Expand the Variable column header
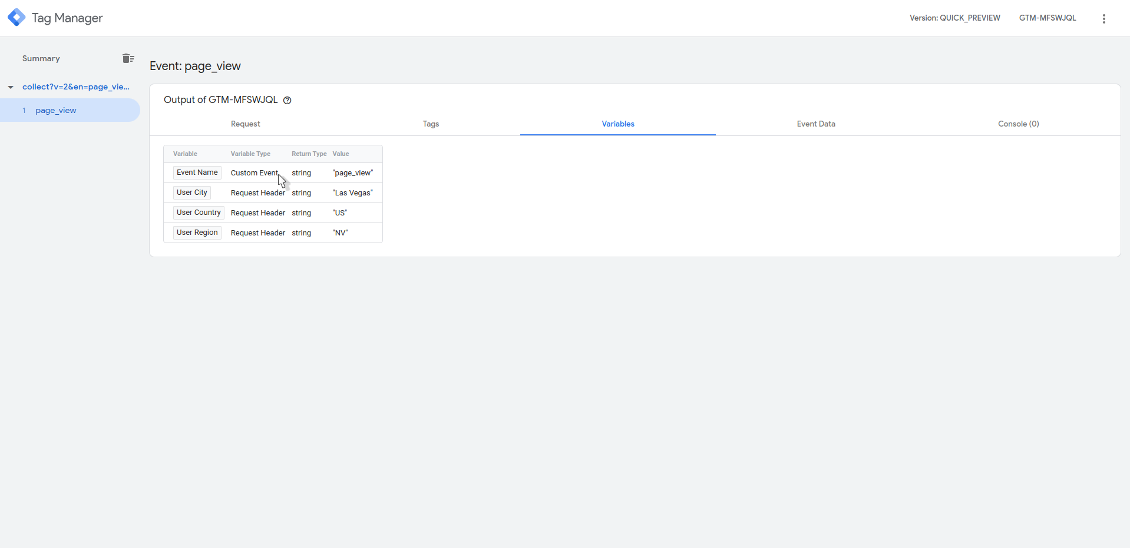The width and height of the screenshot is (1130, 548). coord(185,154)
